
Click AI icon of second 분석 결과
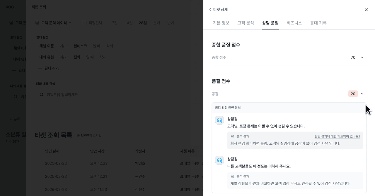233,176
